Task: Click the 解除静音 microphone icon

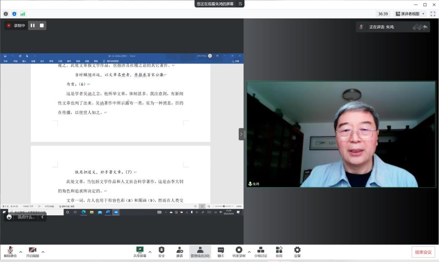Action: (x=10, y=250)
